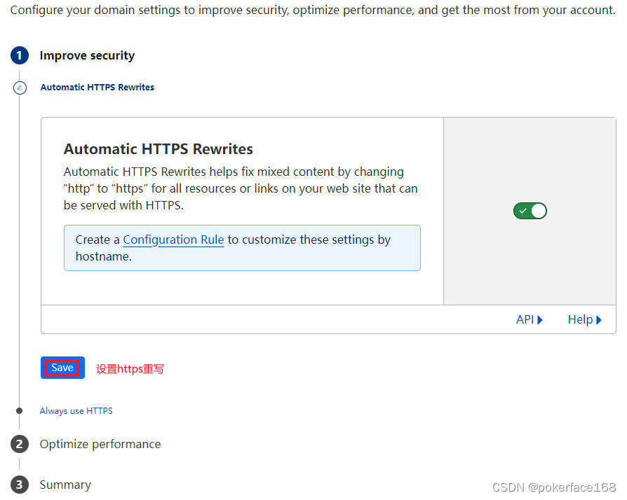Open the Configuration Rule link

pyautogui.click(x=173, y=239)
